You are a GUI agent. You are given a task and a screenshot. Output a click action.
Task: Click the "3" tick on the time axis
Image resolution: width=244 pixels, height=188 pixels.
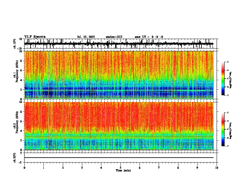82,167
